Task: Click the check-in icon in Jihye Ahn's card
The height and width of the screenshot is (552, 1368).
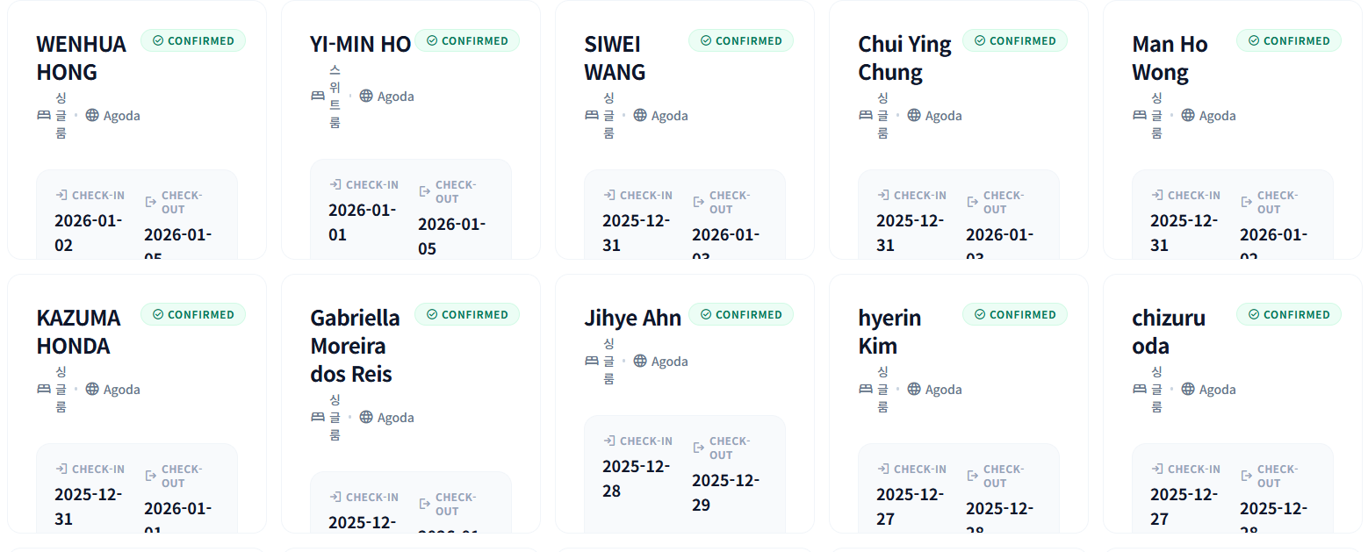Action: (x=609, y=441)
